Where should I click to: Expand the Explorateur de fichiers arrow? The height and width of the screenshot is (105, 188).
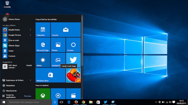tap(30, 80)
